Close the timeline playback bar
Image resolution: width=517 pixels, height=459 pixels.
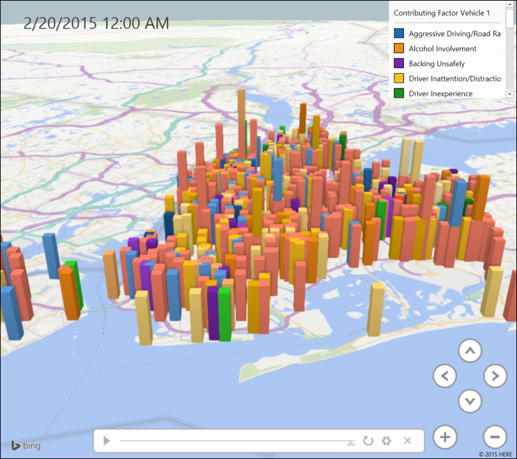point(408,440)
